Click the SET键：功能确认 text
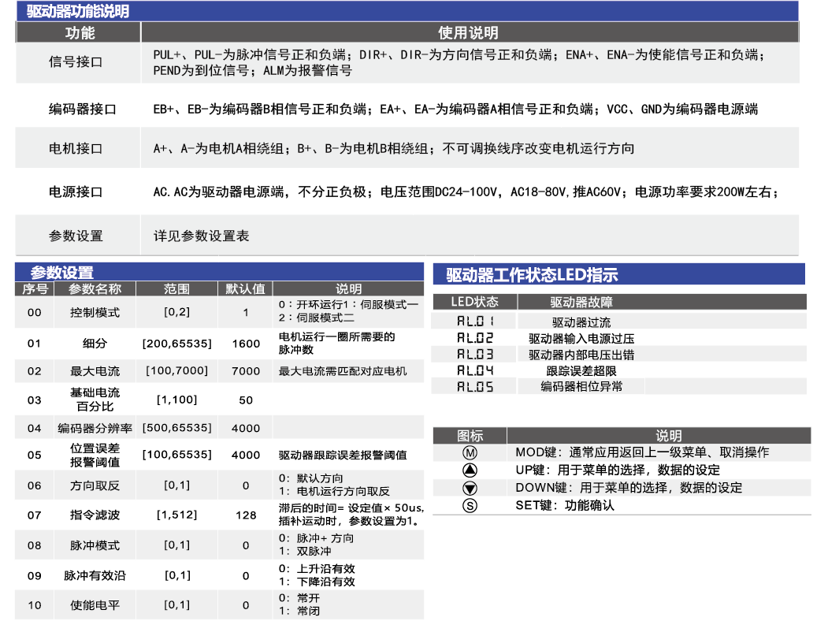Screen dimensions: 828x621 click(x=565, y=506)
